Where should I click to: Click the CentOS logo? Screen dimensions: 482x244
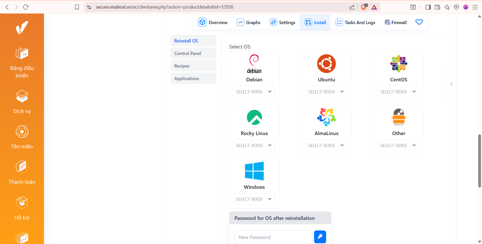point(399,64)
